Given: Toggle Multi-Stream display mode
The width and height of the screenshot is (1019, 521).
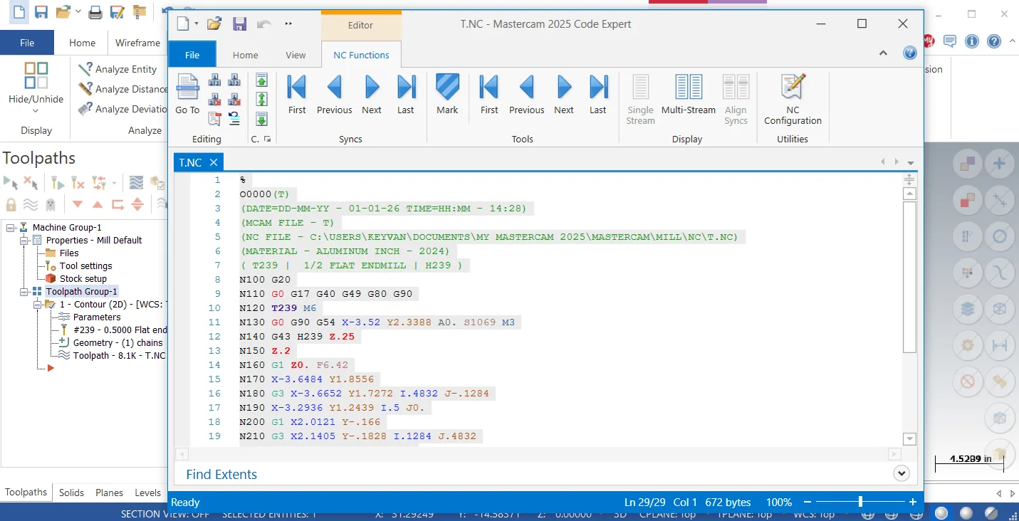Looking at the screenshot, I should (x=688, y=94).
